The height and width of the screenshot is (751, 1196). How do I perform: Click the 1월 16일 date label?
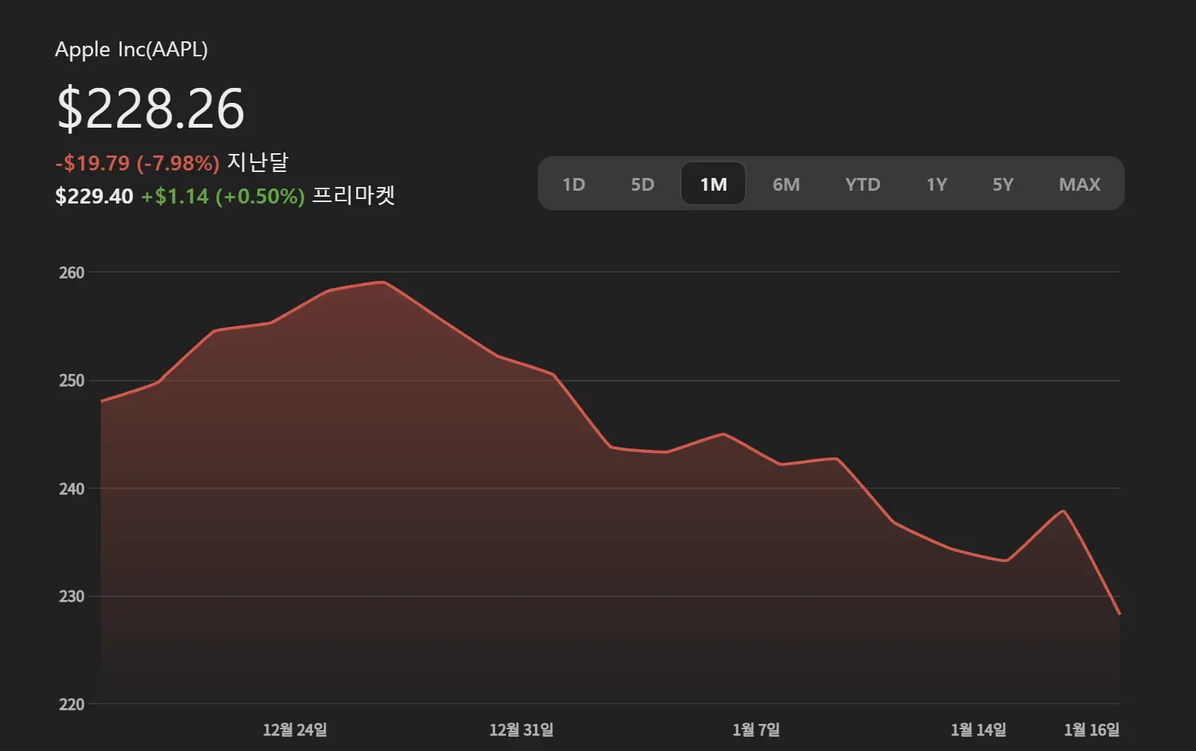1092,729
